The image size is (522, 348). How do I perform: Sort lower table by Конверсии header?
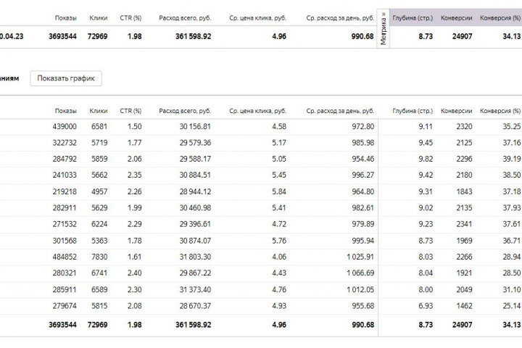click(x=457, y=111)
